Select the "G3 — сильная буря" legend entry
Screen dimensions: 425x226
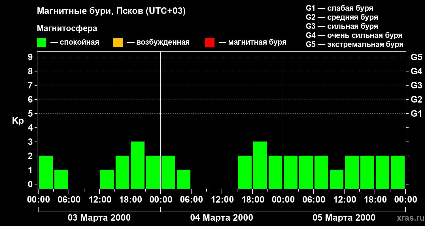(342, 26)
